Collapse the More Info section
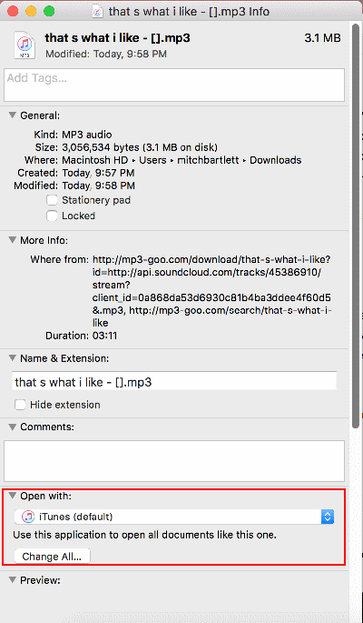 (13, 240)
